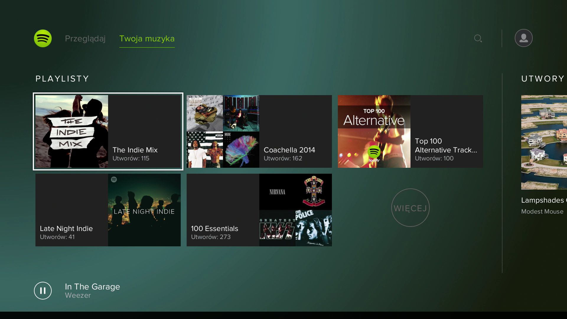Open search with magnifier icon
This screenshot has height=319, width=567.
coord(478,38)
